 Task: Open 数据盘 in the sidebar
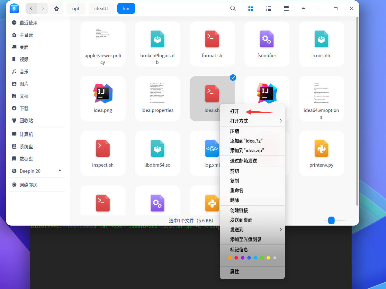point(38,159)
